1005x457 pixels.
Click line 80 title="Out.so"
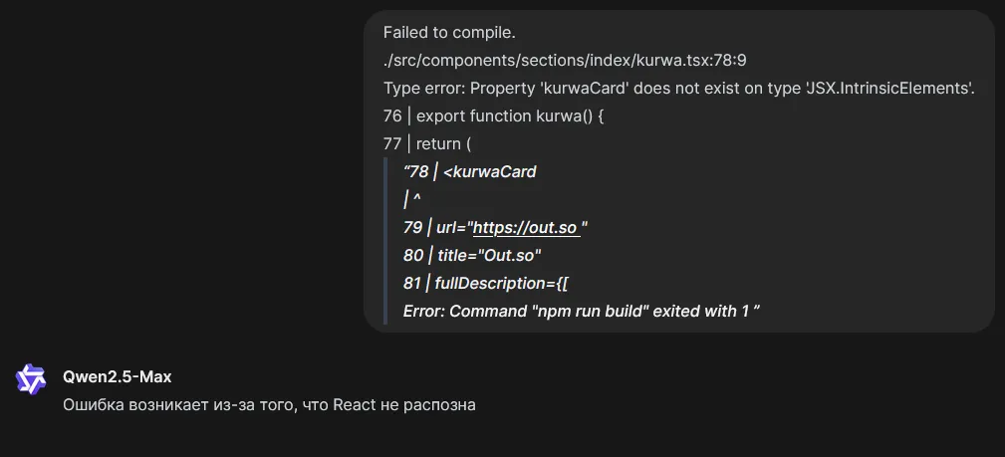pyautogui.click(x=472, y=256)
